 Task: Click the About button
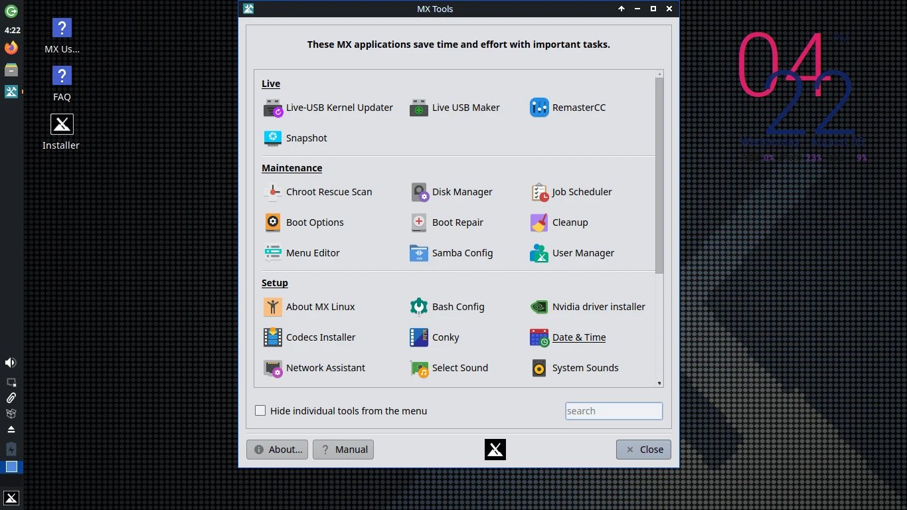(x=277, y=450)
